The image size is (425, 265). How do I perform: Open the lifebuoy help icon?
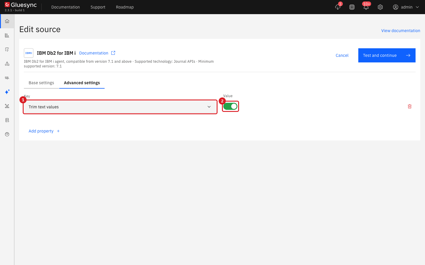tap(352, 7)
